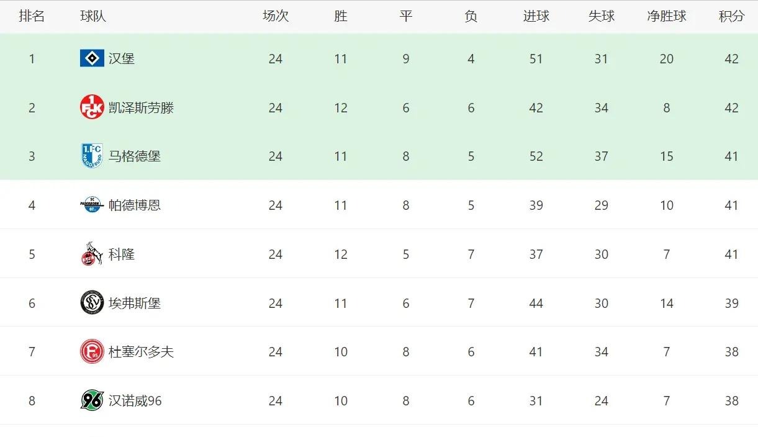The width and height of the screenshot is (758, 437).
Task: Click the 排名 column header
Action: (32, 16)
